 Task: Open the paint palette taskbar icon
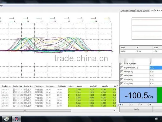coord(7,119)
